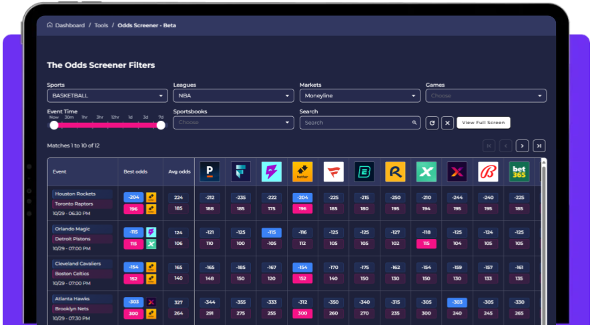The image size is (594, 325).
Task: Click the Dashboard breadcrumb link
Action: pos(70,25)
